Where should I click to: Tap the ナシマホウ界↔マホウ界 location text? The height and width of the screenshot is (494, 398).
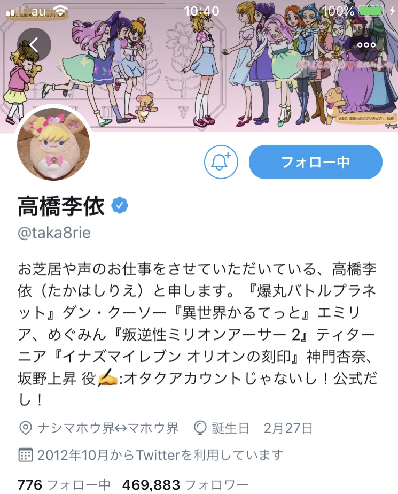(x=108, y=428)
